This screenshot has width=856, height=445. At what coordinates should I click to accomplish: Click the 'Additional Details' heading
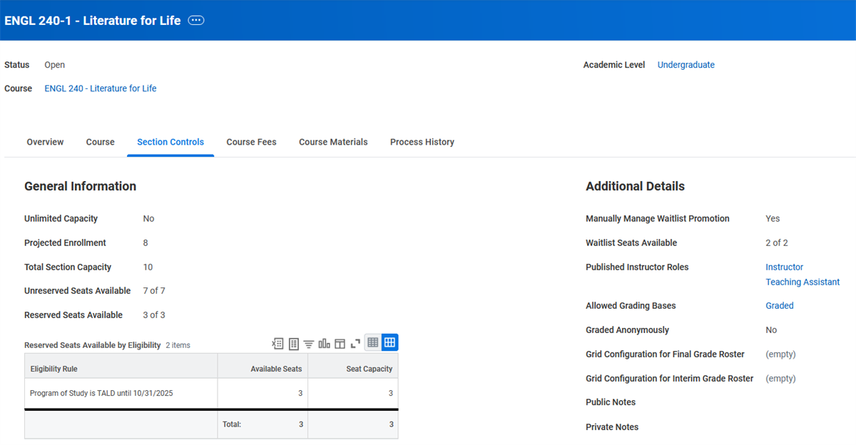click(635, 186)
